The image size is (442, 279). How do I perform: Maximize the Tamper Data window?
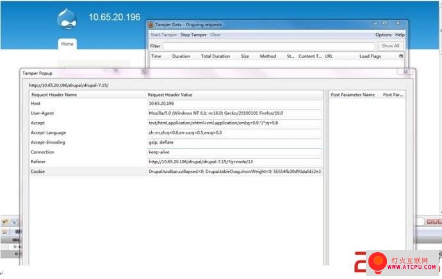coord(385,24)
